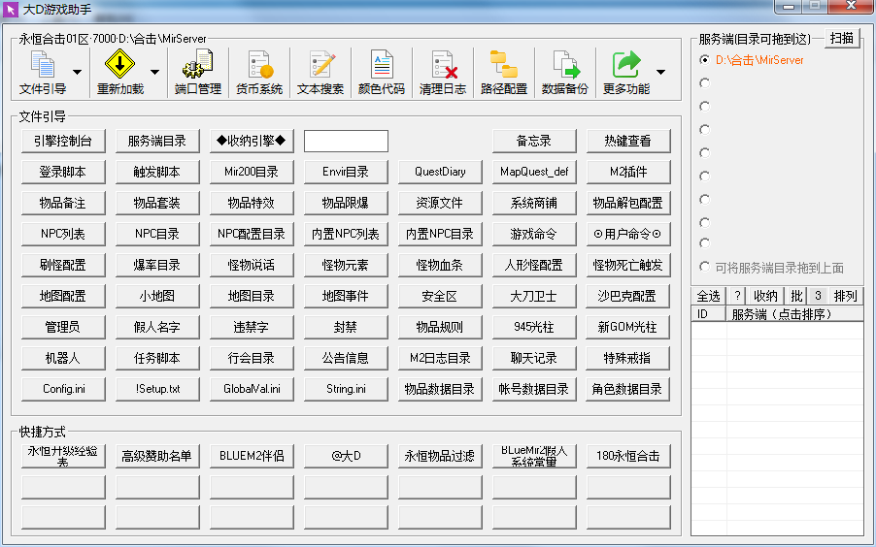Click ⊙用户命令⊙ button

(628, 234)
